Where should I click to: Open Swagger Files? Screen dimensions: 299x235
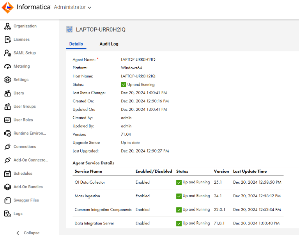coord(26,200)
